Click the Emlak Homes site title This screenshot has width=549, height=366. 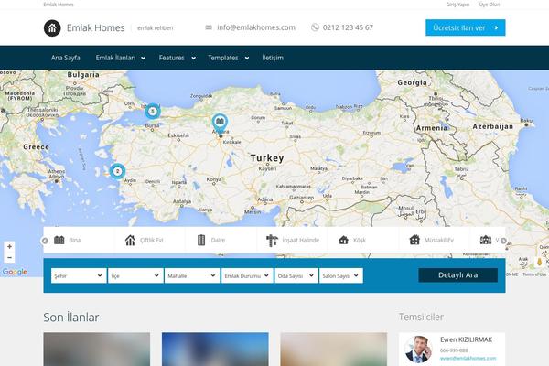click(95, 27)
